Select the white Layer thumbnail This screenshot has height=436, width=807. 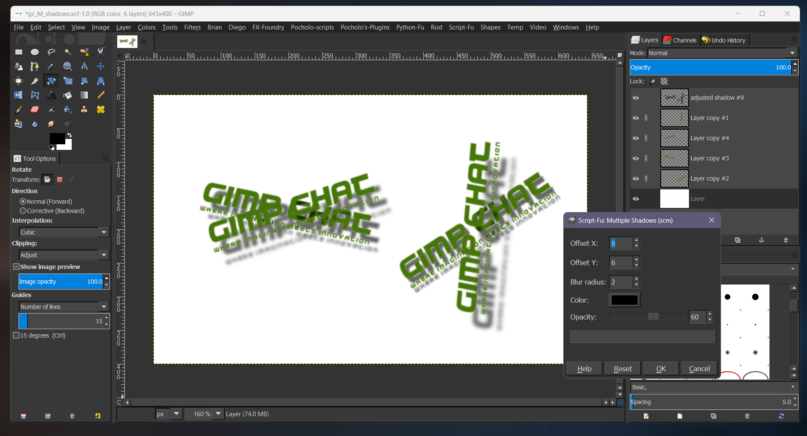point(674,199)
